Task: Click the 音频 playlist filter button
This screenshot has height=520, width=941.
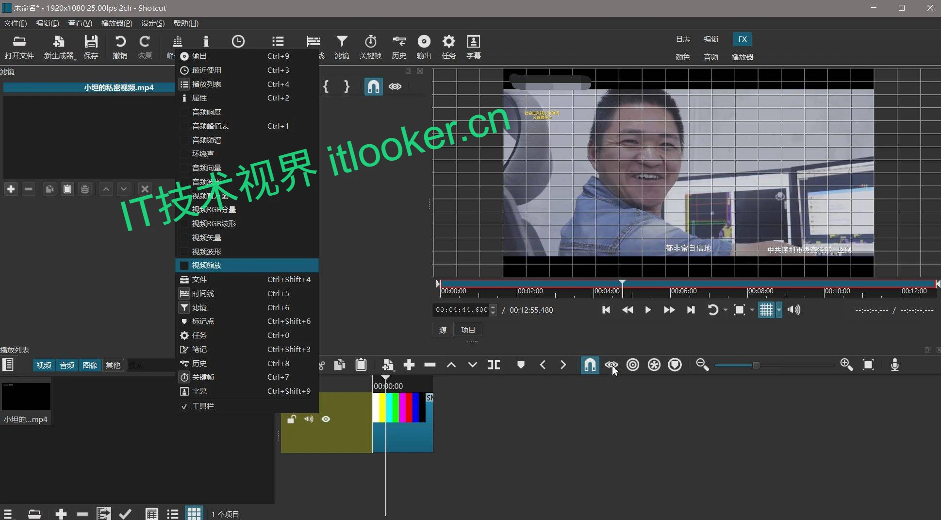Action: point(67,365)
